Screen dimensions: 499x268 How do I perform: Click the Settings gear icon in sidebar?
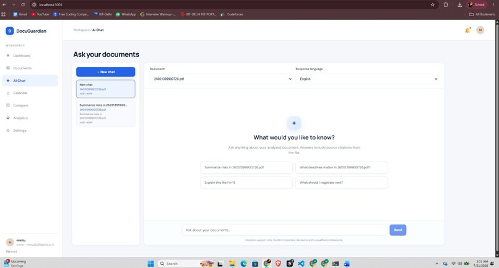point(8,130)
